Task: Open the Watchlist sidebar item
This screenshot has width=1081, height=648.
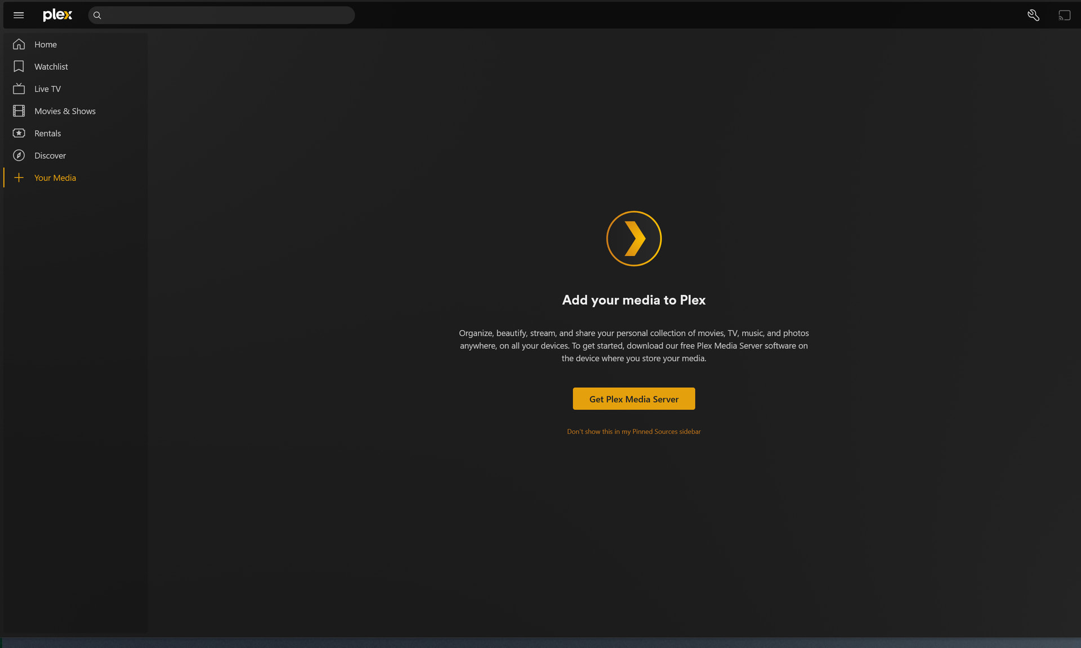Action: tap(51, 66)
